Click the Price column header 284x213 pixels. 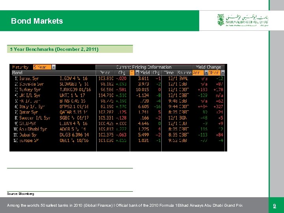[x=105, y=73]
